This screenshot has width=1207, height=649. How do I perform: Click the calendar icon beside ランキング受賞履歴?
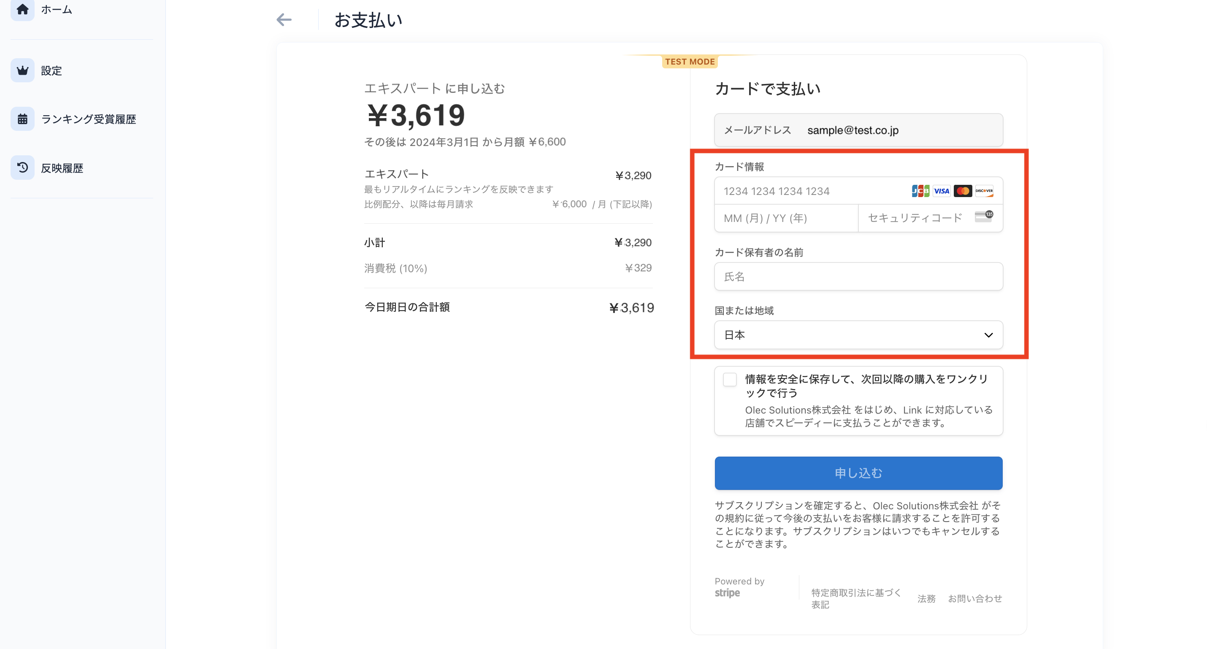tap(22, 119)
